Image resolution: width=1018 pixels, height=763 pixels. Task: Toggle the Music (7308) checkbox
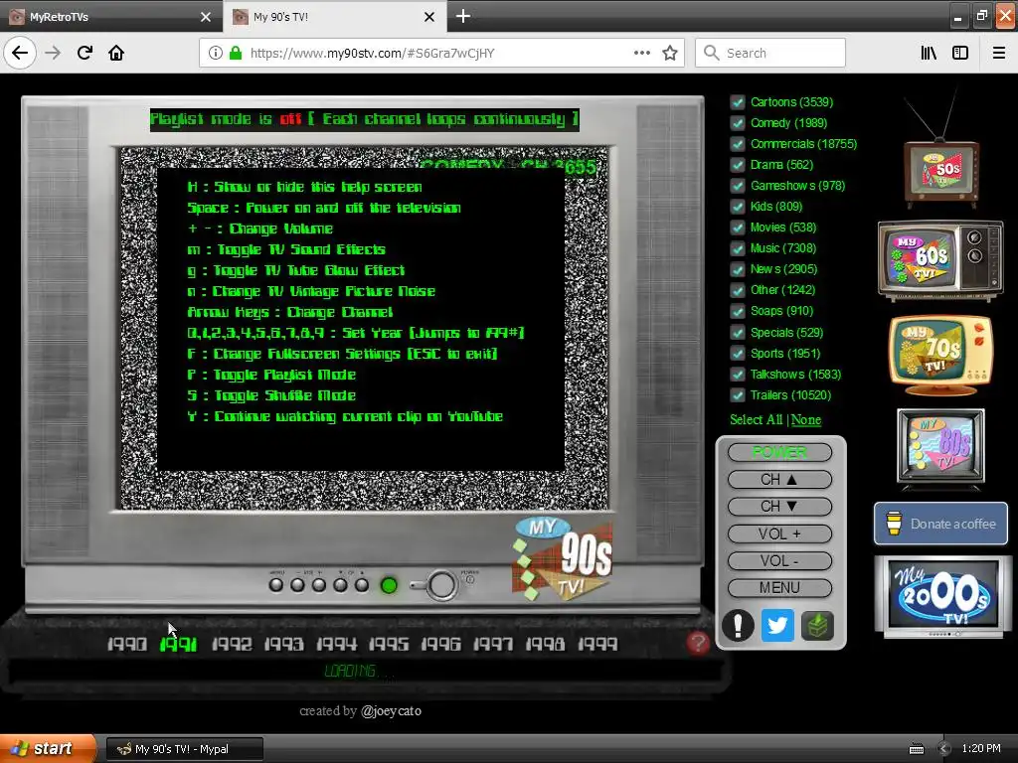point(738,248)
